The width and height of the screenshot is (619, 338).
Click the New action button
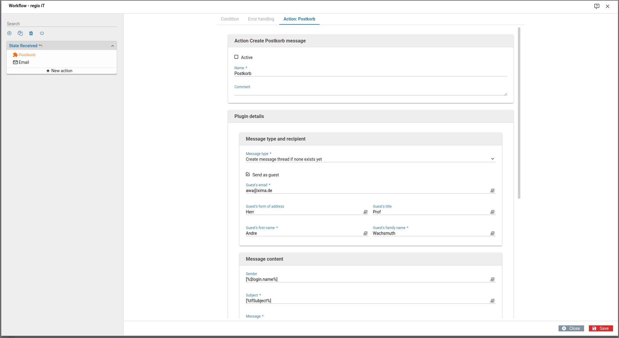point(59,71)
